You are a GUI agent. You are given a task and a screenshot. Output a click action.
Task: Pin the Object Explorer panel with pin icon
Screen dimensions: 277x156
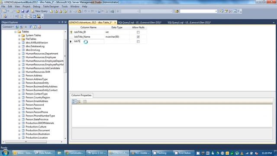pos(62,22)
